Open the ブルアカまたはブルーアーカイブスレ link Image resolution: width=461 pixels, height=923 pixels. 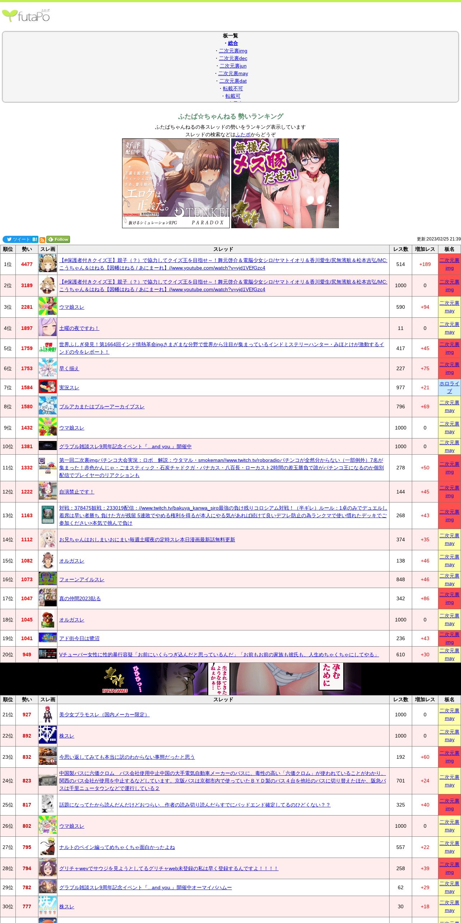pyautogui.click(x=102, y=407)
